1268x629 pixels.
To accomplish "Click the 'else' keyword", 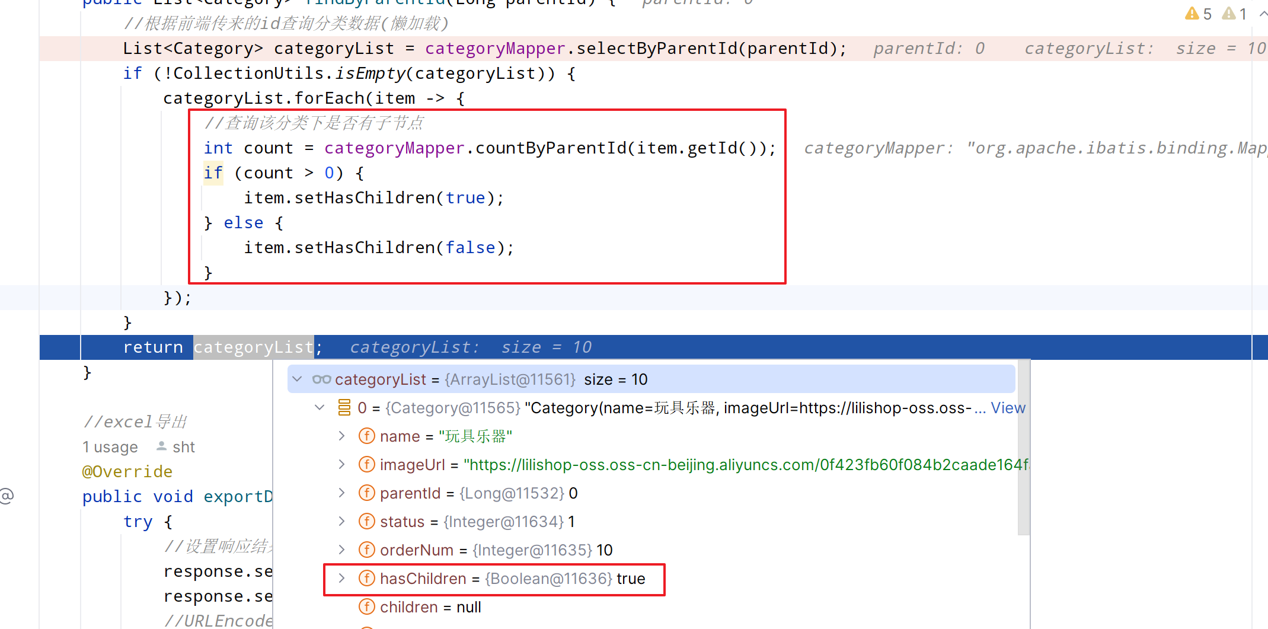I will click(x=244, y=223).
